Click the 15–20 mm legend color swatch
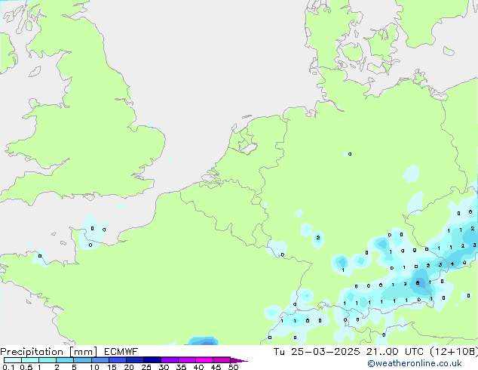The height and width of the screenshot is (370, 478). click(x=118, y=360)
